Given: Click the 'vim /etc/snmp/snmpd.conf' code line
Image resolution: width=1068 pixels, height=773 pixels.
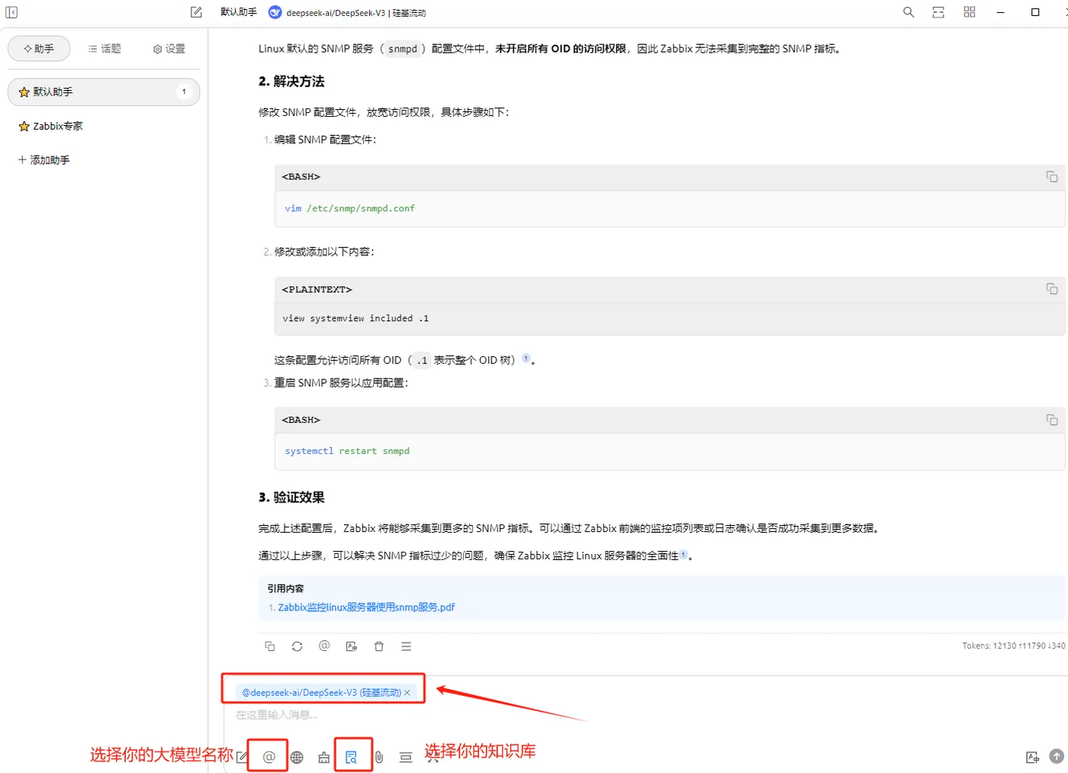Looking at the screenshot, I should coord(350,208).
